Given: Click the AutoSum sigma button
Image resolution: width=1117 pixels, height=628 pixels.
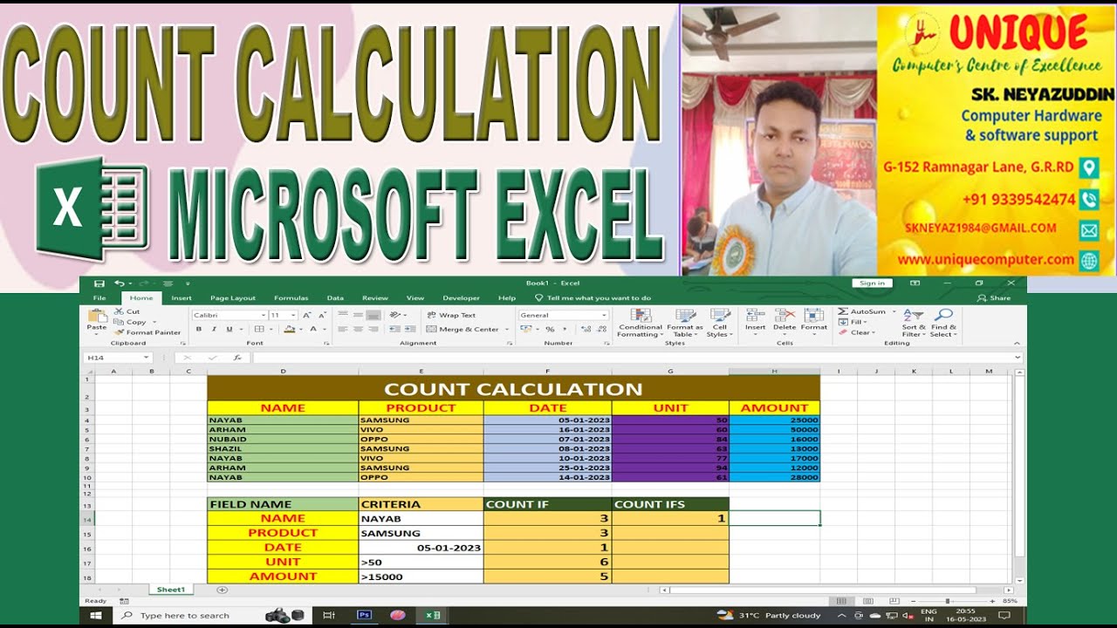Looking at the screenshot, I should pyautogui.click(x=862, y=311).
